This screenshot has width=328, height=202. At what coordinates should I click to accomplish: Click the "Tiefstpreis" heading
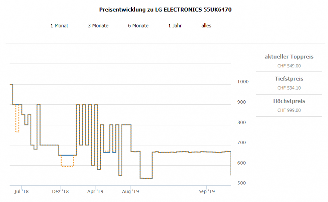289,79
